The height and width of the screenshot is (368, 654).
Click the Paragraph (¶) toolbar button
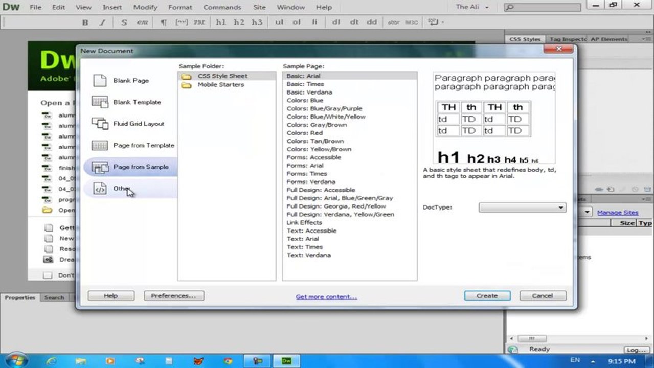click(164, 22)
